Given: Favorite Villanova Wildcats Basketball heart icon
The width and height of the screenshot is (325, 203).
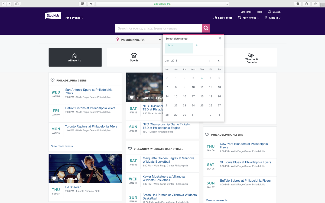Looking at the screenshot, I should point(130,149).
